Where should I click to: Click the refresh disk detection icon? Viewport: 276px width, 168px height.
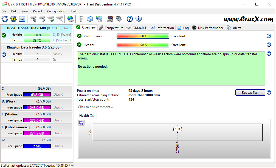[5, 19]
